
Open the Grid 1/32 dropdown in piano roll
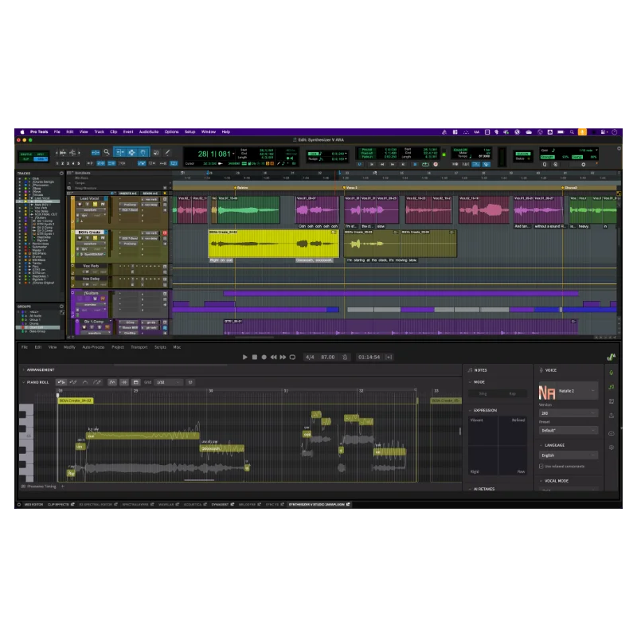coord(169,382)
